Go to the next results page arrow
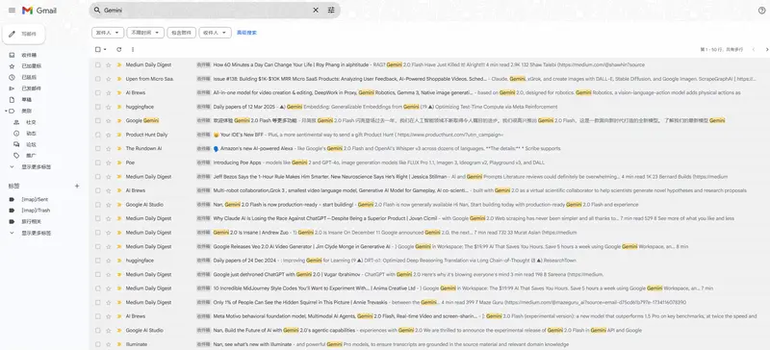 pyautogui.click(x=767, y=50)
